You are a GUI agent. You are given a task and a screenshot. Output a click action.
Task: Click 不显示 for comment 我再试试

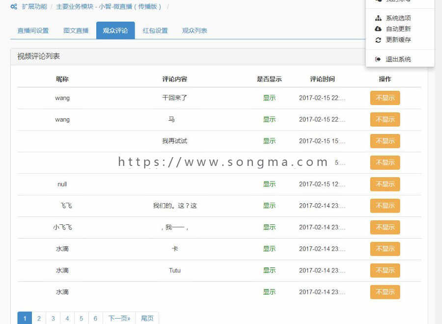[385, 141]
